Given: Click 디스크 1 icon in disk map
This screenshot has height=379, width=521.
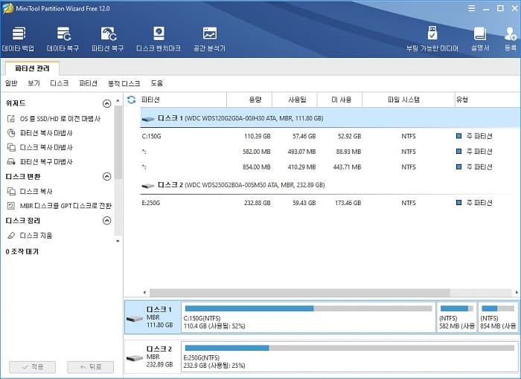Looking at the screenshot, I should 135,319.
